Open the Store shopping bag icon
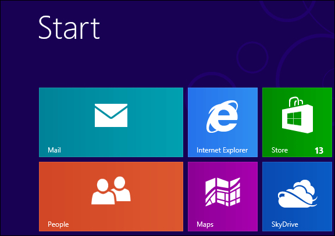Image resolution: width=335 pixels, height=236 pixels. coord(297,115)
